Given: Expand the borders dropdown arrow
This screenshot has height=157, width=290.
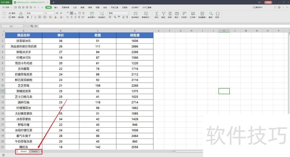Looking at the screenshot, I should (x=42, y=17).
